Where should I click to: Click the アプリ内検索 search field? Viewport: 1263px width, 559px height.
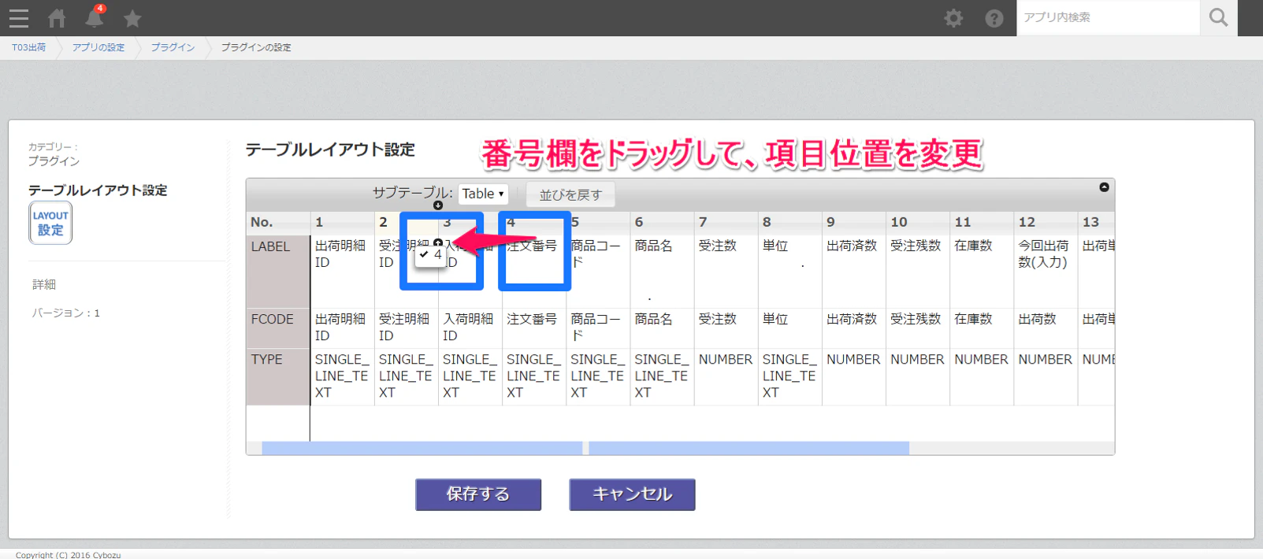click(x=1108, y=17)
